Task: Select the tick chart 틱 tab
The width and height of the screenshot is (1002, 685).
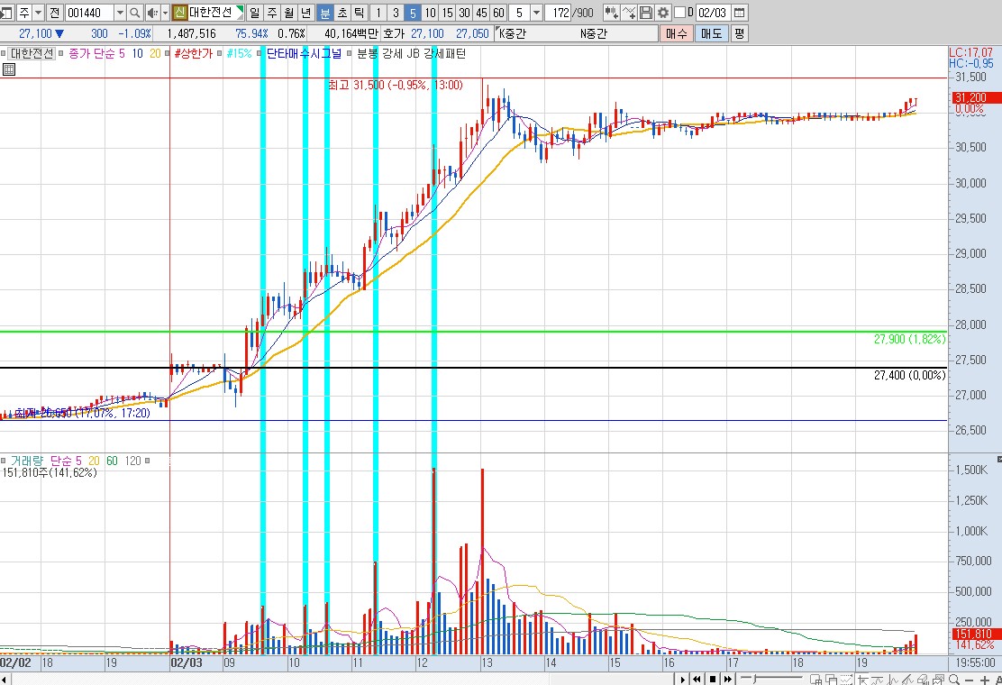Action: (360, 12)
